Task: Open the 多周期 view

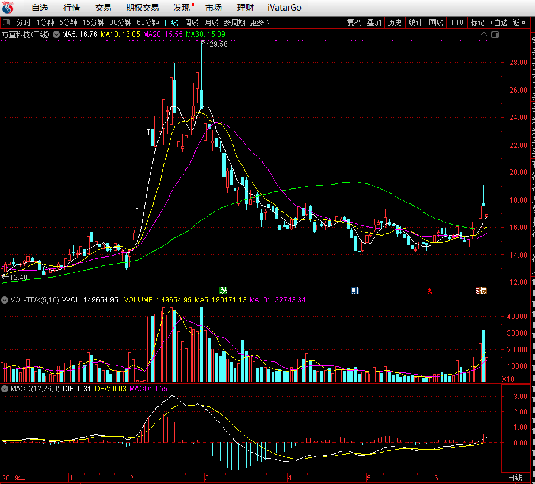Action: click(234, 23)
